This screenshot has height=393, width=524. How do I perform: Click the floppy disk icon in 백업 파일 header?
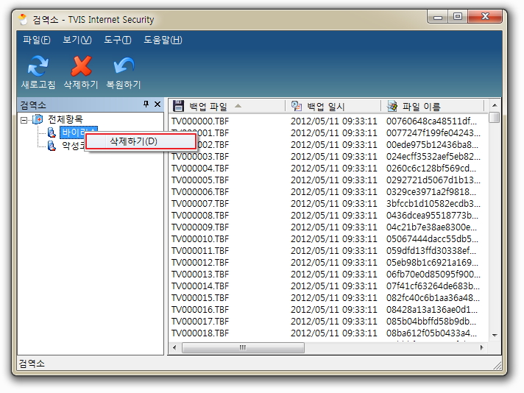(x=178, y=107)
